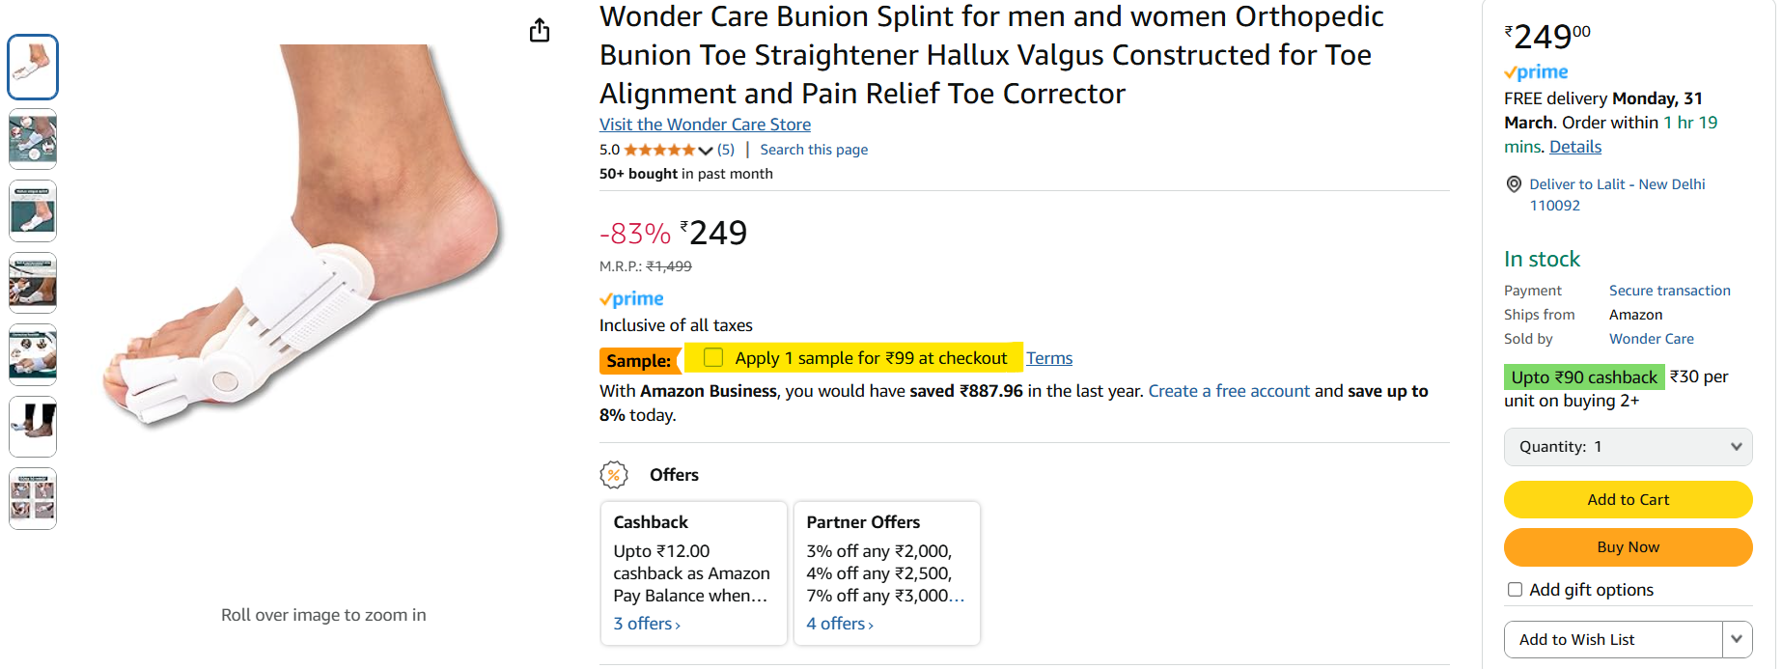Open the 4 offers partner link

point(840,624)
